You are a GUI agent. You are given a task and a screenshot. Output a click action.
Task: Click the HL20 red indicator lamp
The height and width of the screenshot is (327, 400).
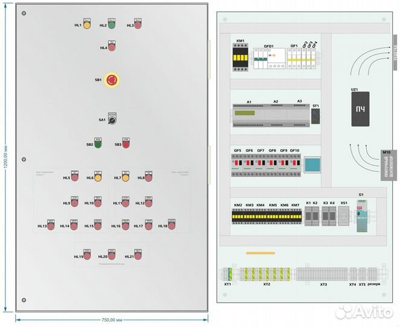(x=112, y=256)
